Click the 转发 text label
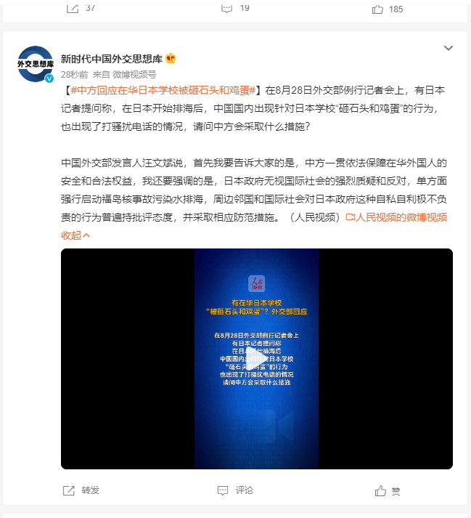Image resolution: width=471 pixels, height=518 pixels. click(x=91, y=490)
